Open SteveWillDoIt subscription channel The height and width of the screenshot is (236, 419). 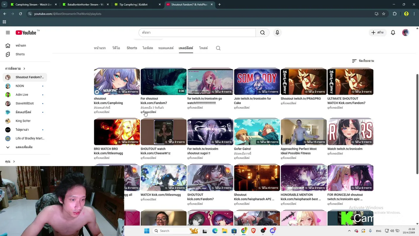pos(25,104)
